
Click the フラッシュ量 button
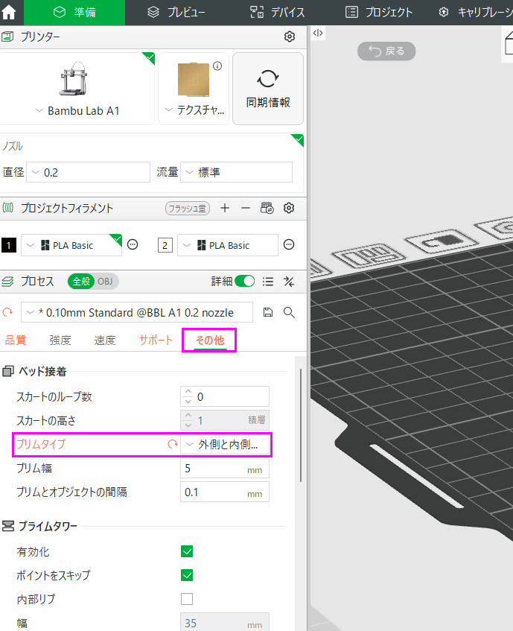188,209
